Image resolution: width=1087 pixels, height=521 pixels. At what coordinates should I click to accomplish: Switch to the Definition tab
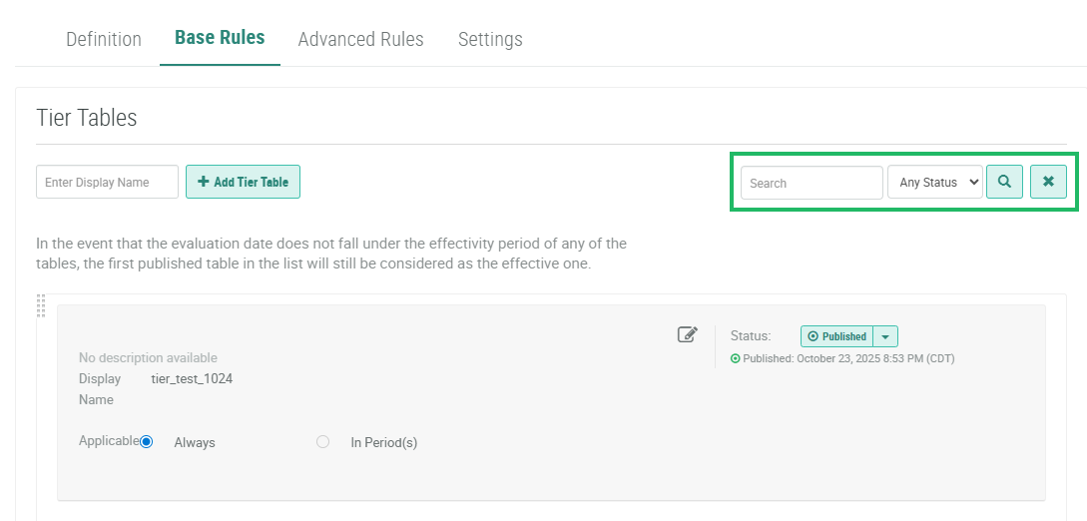click(x=104, y=40)
